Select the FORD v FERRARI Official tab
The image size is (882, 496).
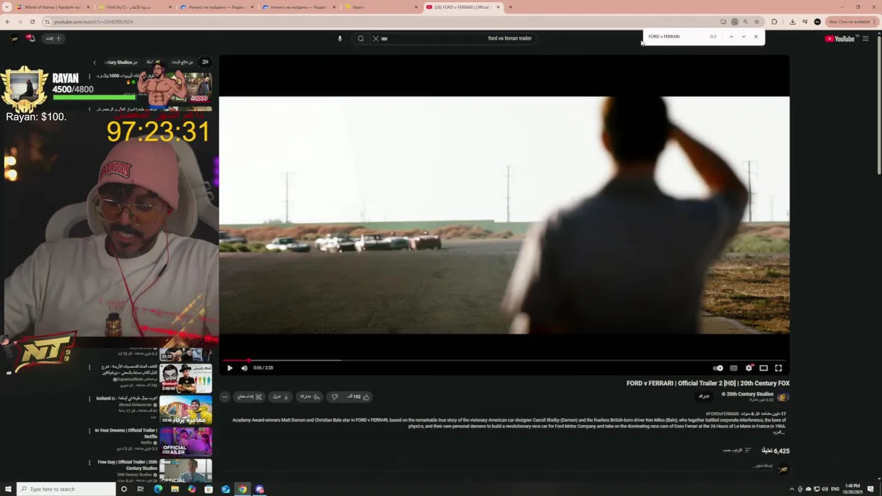coord(462,7)
